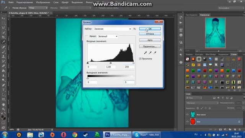Open Skype from the Windows taskbar
Image resolution: width=245 pixels, height=138 pixels.
tap(146, 135)
